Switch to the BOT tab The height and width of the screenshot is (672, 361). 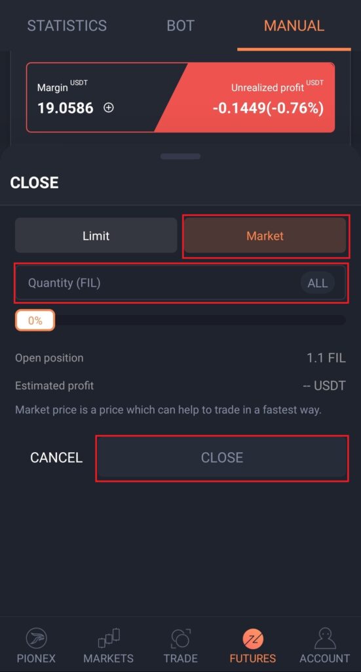[x=180, y=26]
